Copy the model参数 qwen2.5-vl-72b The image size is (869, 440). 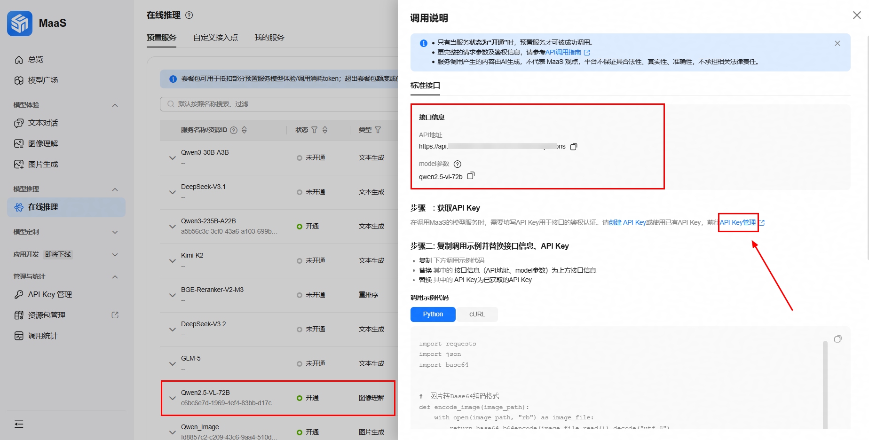(x=471, y=176)
